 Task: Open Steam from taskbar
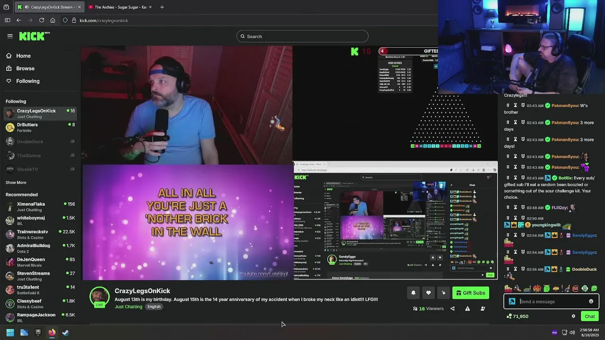click(x=66, y=332)
